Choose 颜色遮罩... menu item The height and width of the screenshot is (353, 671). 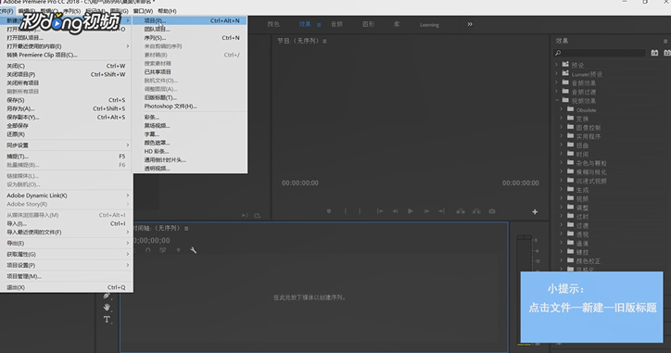click(x=190, y=143)
